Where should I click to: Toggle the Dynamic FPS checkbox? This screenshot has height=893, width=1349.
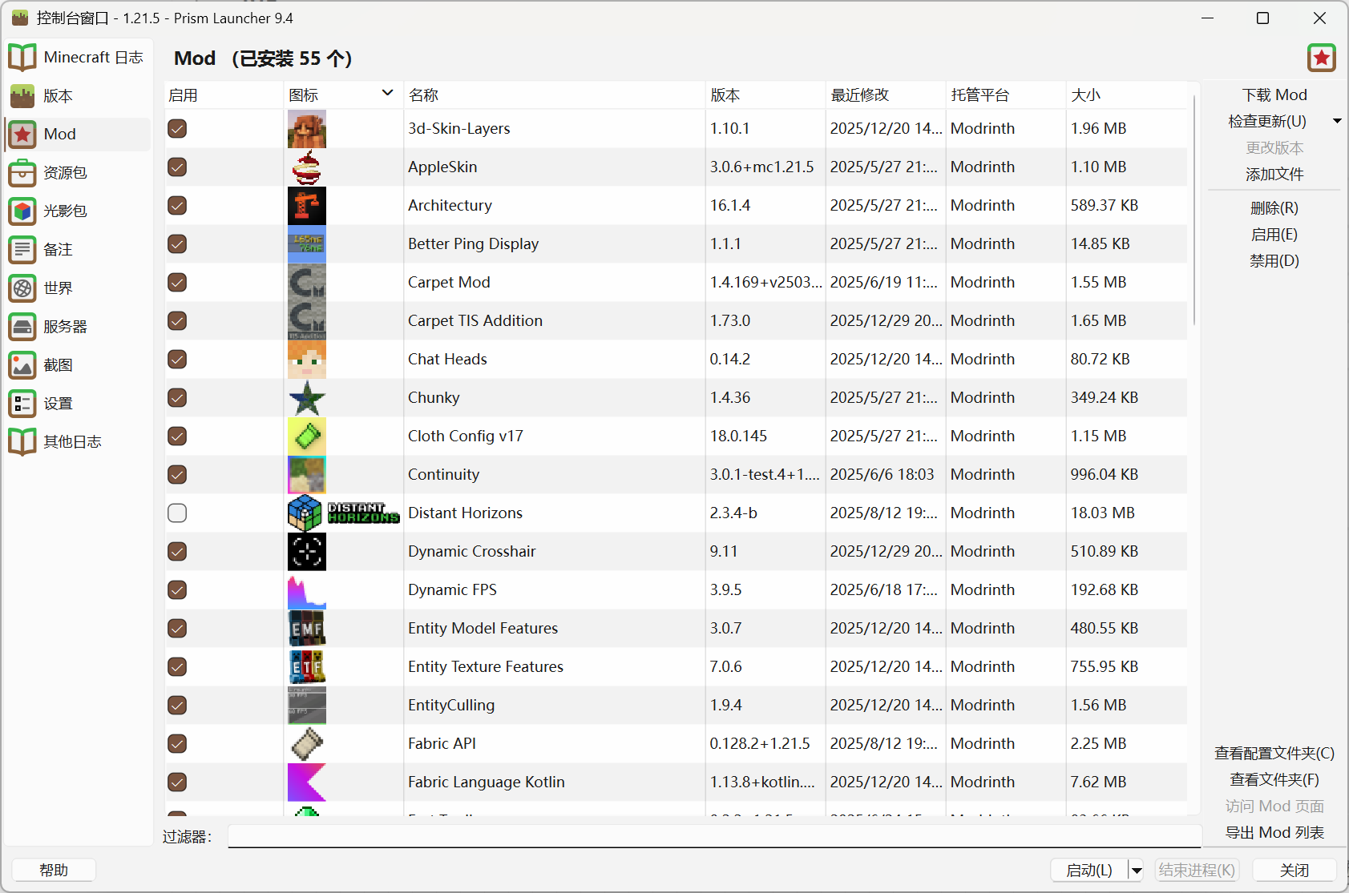177,590
